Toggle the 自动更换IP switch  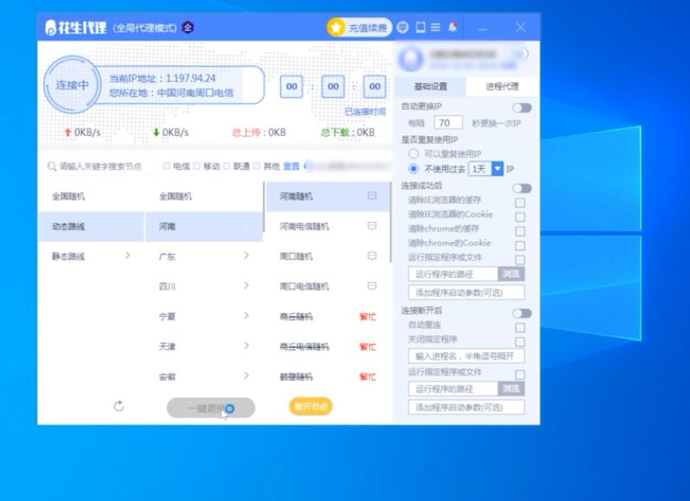(522, 107)
